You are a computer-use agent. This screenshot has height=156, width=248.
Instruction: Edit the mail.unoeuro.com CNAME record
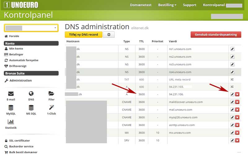click(232, 110)
